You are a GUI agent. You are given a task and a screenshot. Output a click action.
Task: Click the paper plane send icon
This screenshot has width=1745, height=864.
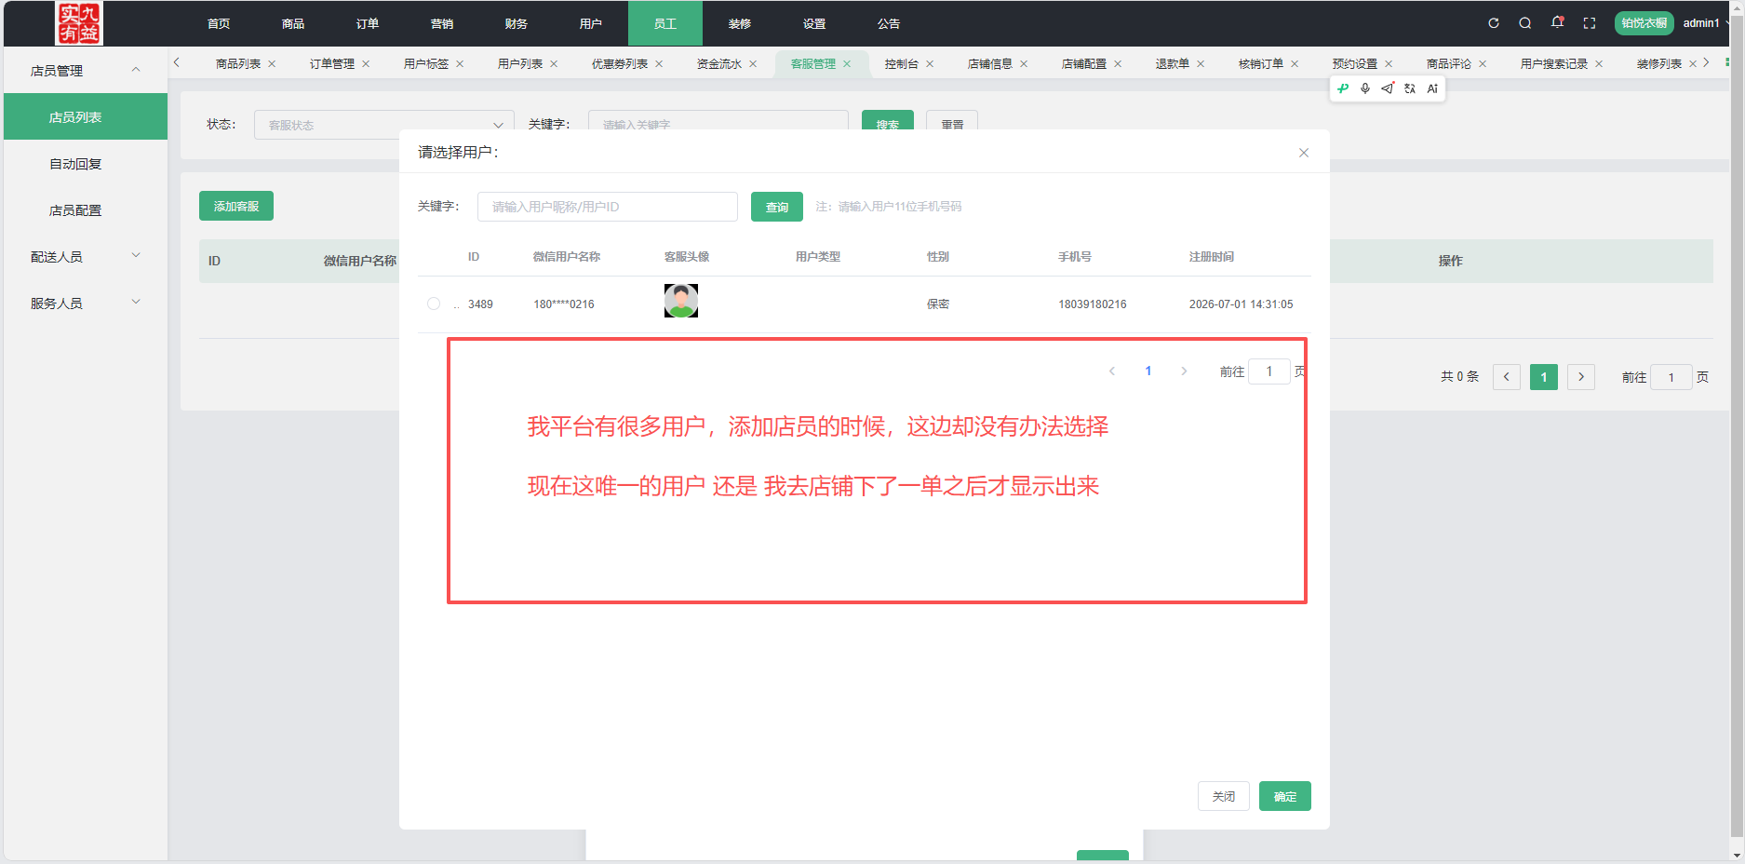(1388, 88)
